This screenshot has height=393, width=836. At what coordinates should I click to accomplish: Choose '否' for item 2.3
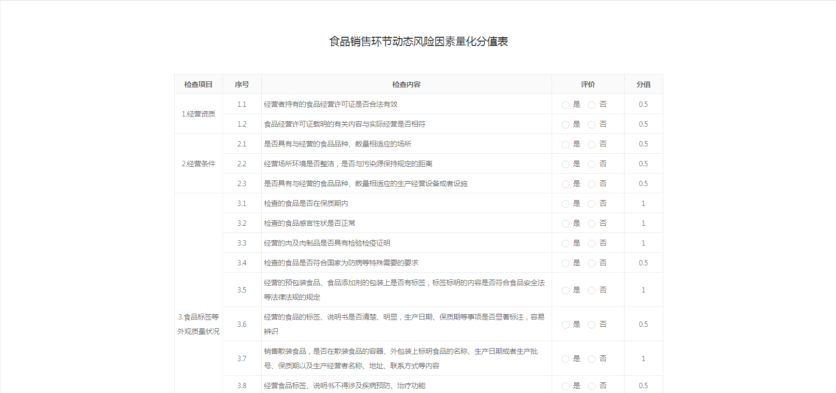[591, 184]
